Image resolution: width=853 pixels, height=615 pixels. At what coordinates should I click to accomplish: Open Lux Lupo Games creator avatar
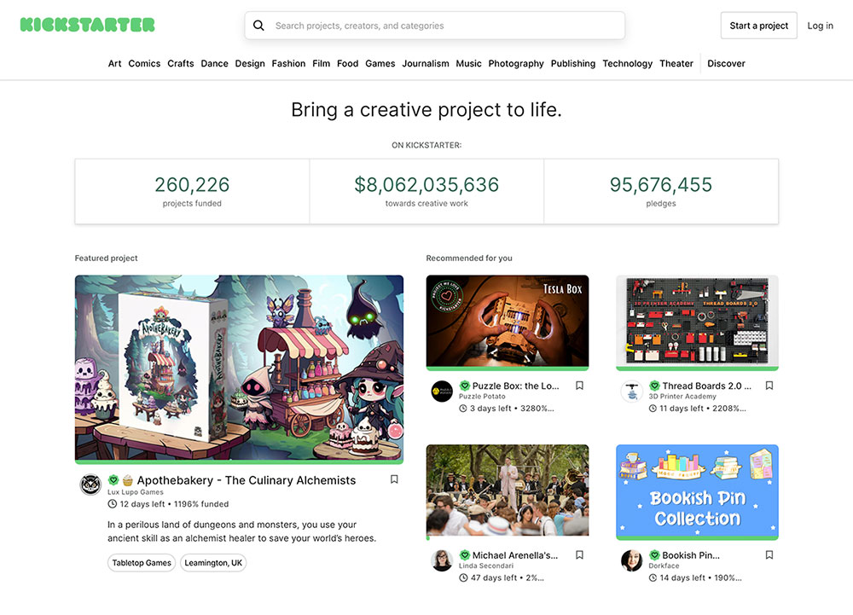(x=91, y=484)
